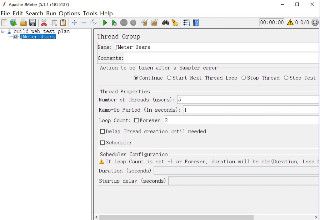320x220 pixels.
Task: Open the Tools menu
Action: click(x=90, y=13)
